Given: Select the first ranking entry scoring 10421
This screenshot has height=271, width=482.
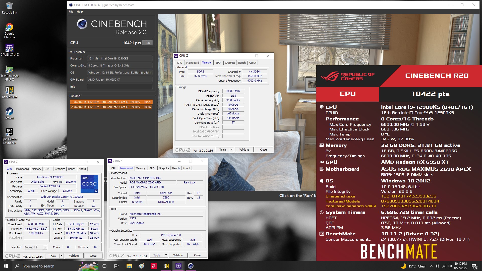Looking at the screenshot, I should (x=111, y=102).
